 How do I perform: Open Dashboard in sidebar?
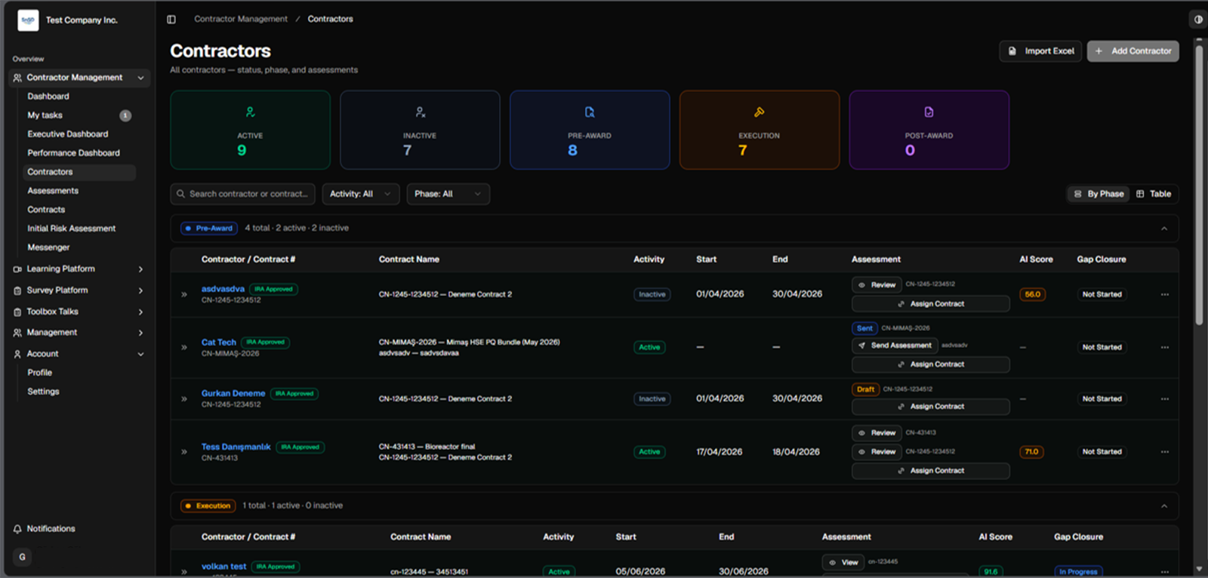48,97
